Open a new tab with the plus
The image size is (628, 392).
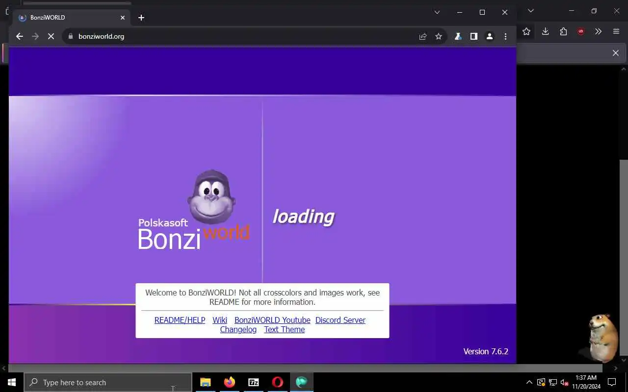[141, 18]
